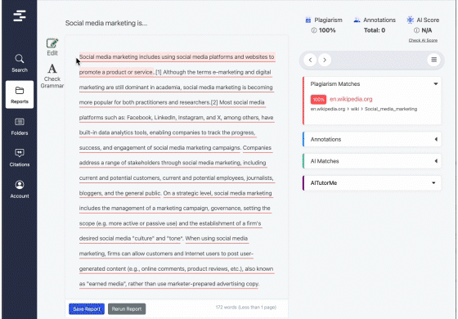
Task: Open the Folders section
Action: (20, 126)
